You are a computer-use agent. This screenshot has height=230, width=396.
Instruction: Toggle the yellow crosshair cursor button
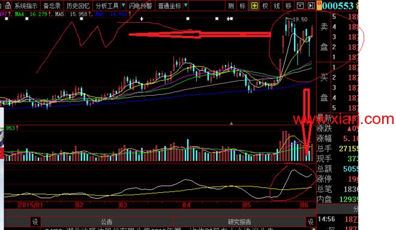(254, 5)
